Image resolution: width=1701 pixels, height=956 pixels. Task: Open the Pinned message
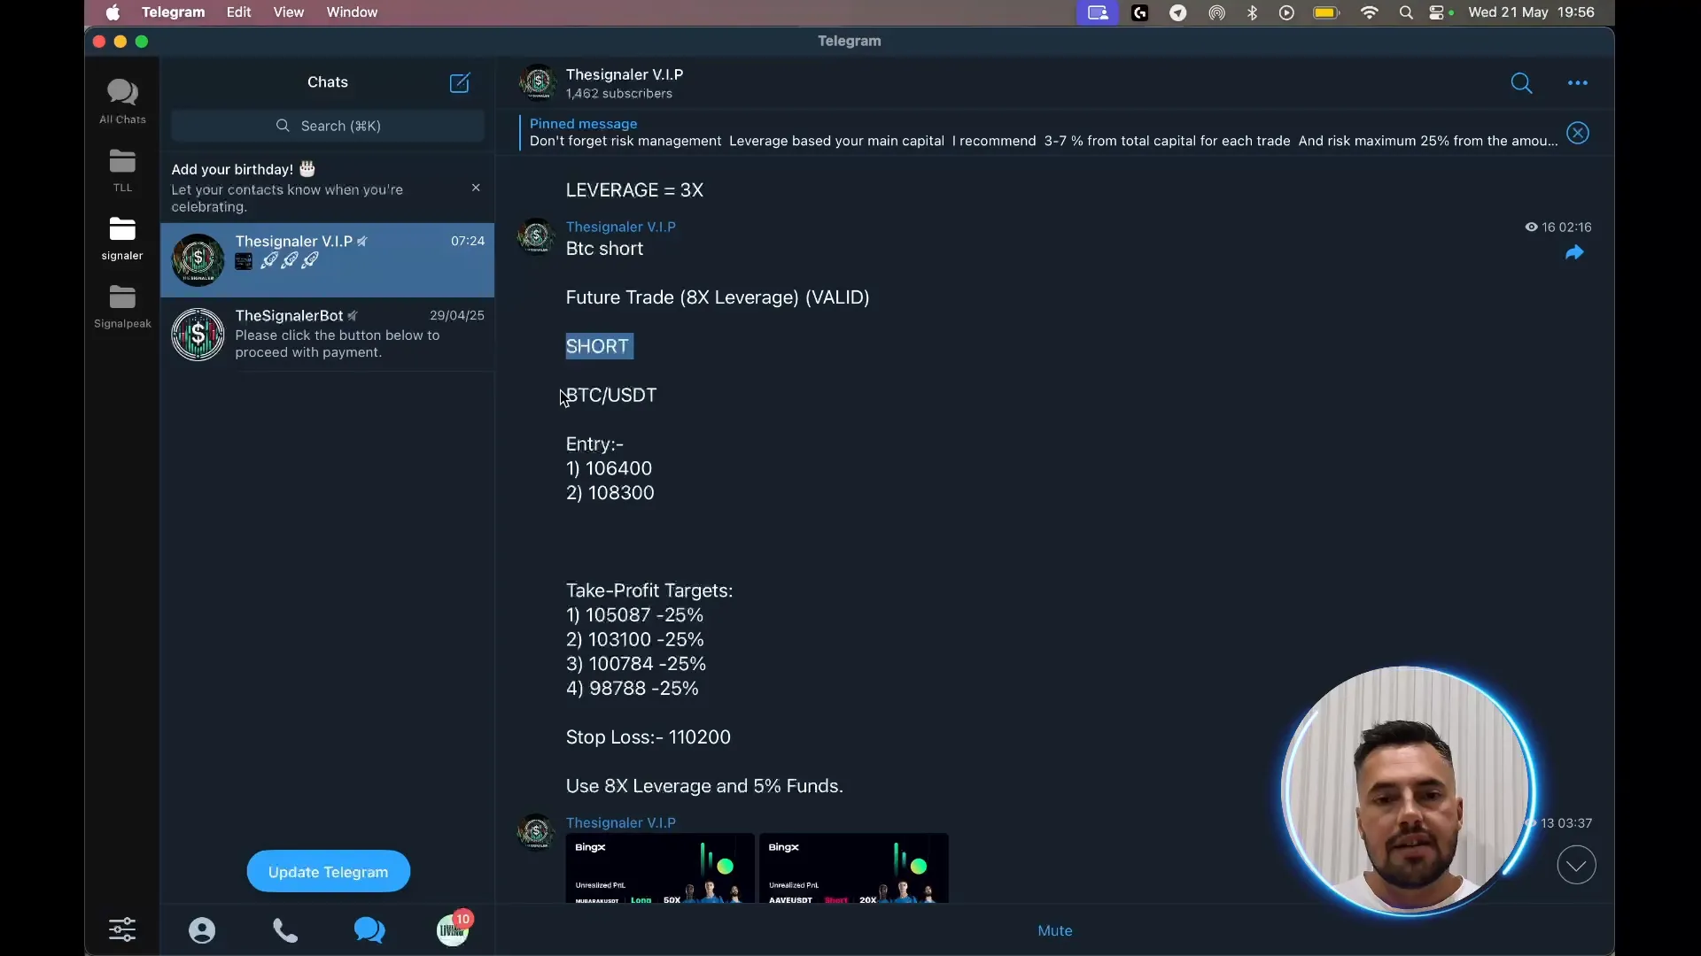pyautogui.click(x=1042, y=133)
